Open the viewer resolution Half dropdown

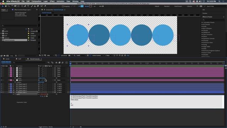81,55
